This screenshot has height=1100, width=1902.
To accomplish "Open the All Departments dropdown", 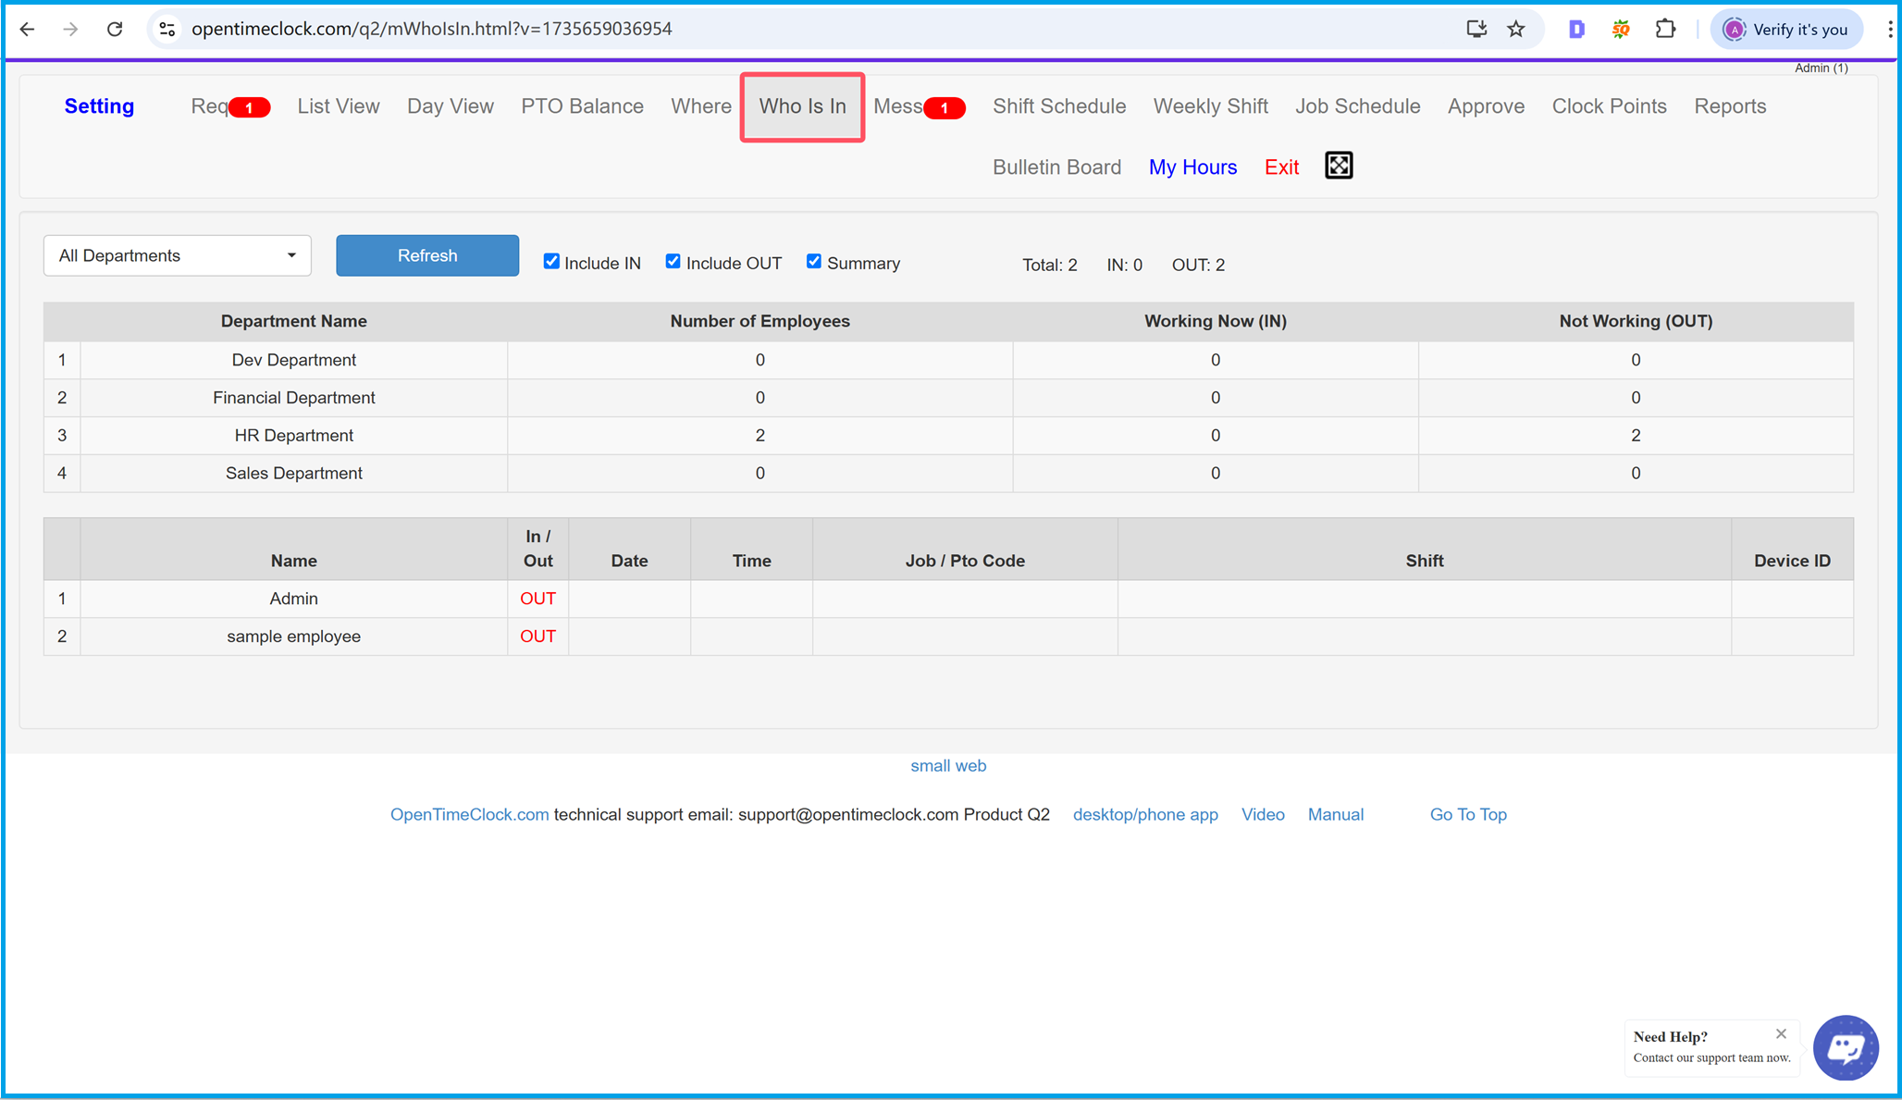I will pyautogui.click(x=178, y=255).
